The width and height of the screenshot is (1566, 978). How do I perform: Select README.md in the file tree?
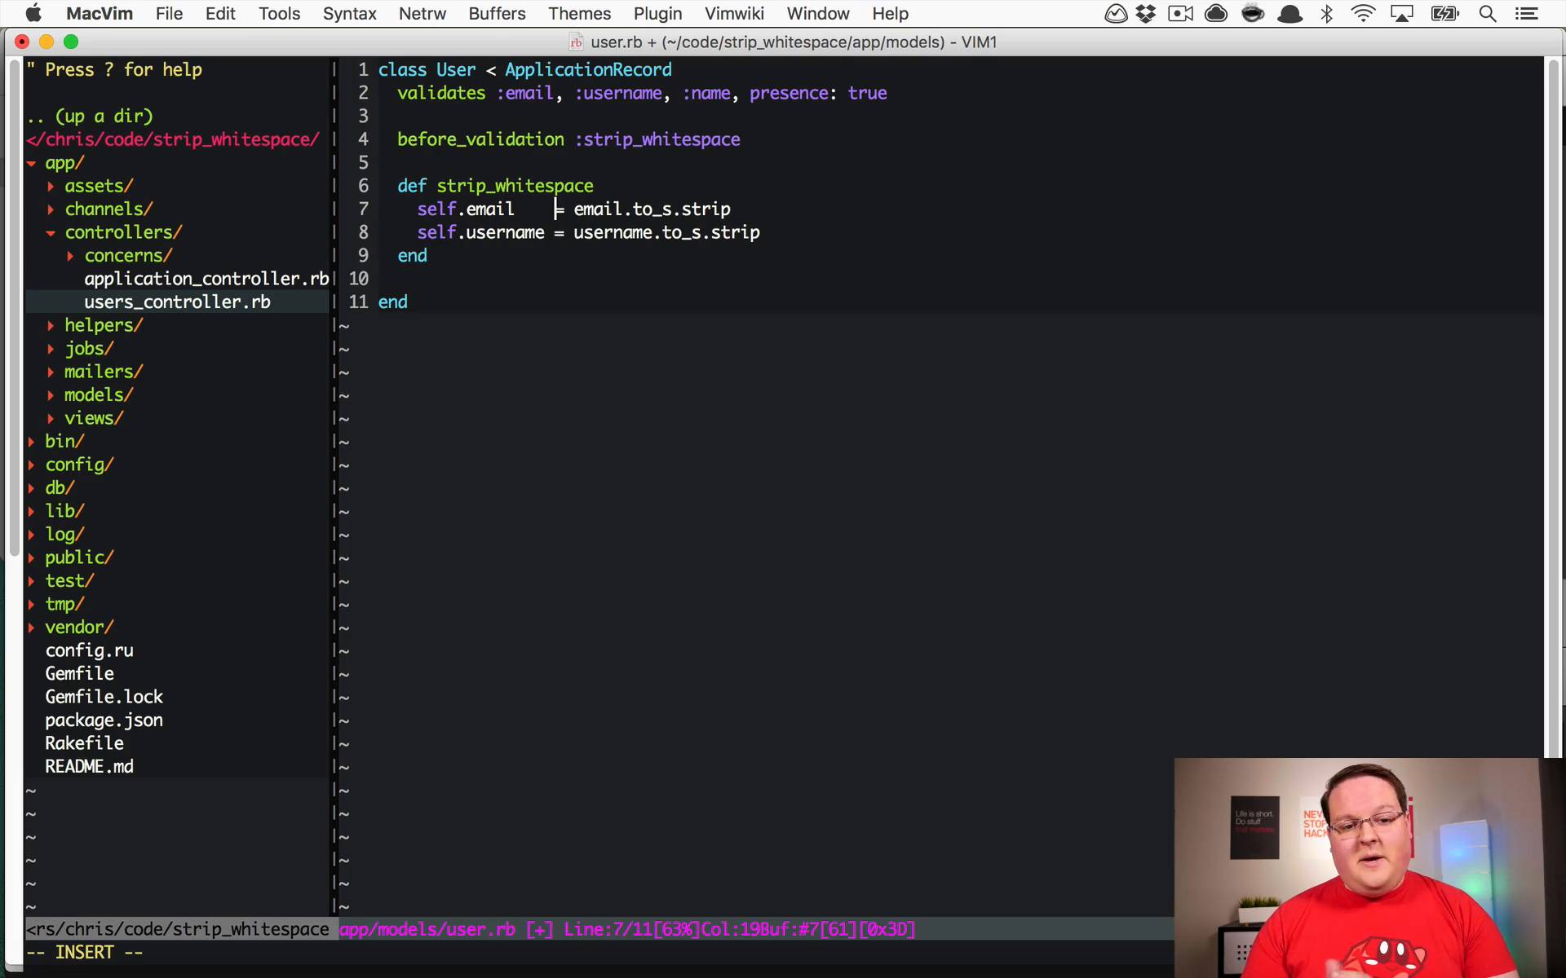pyautogui.click(x=89, y=767)
